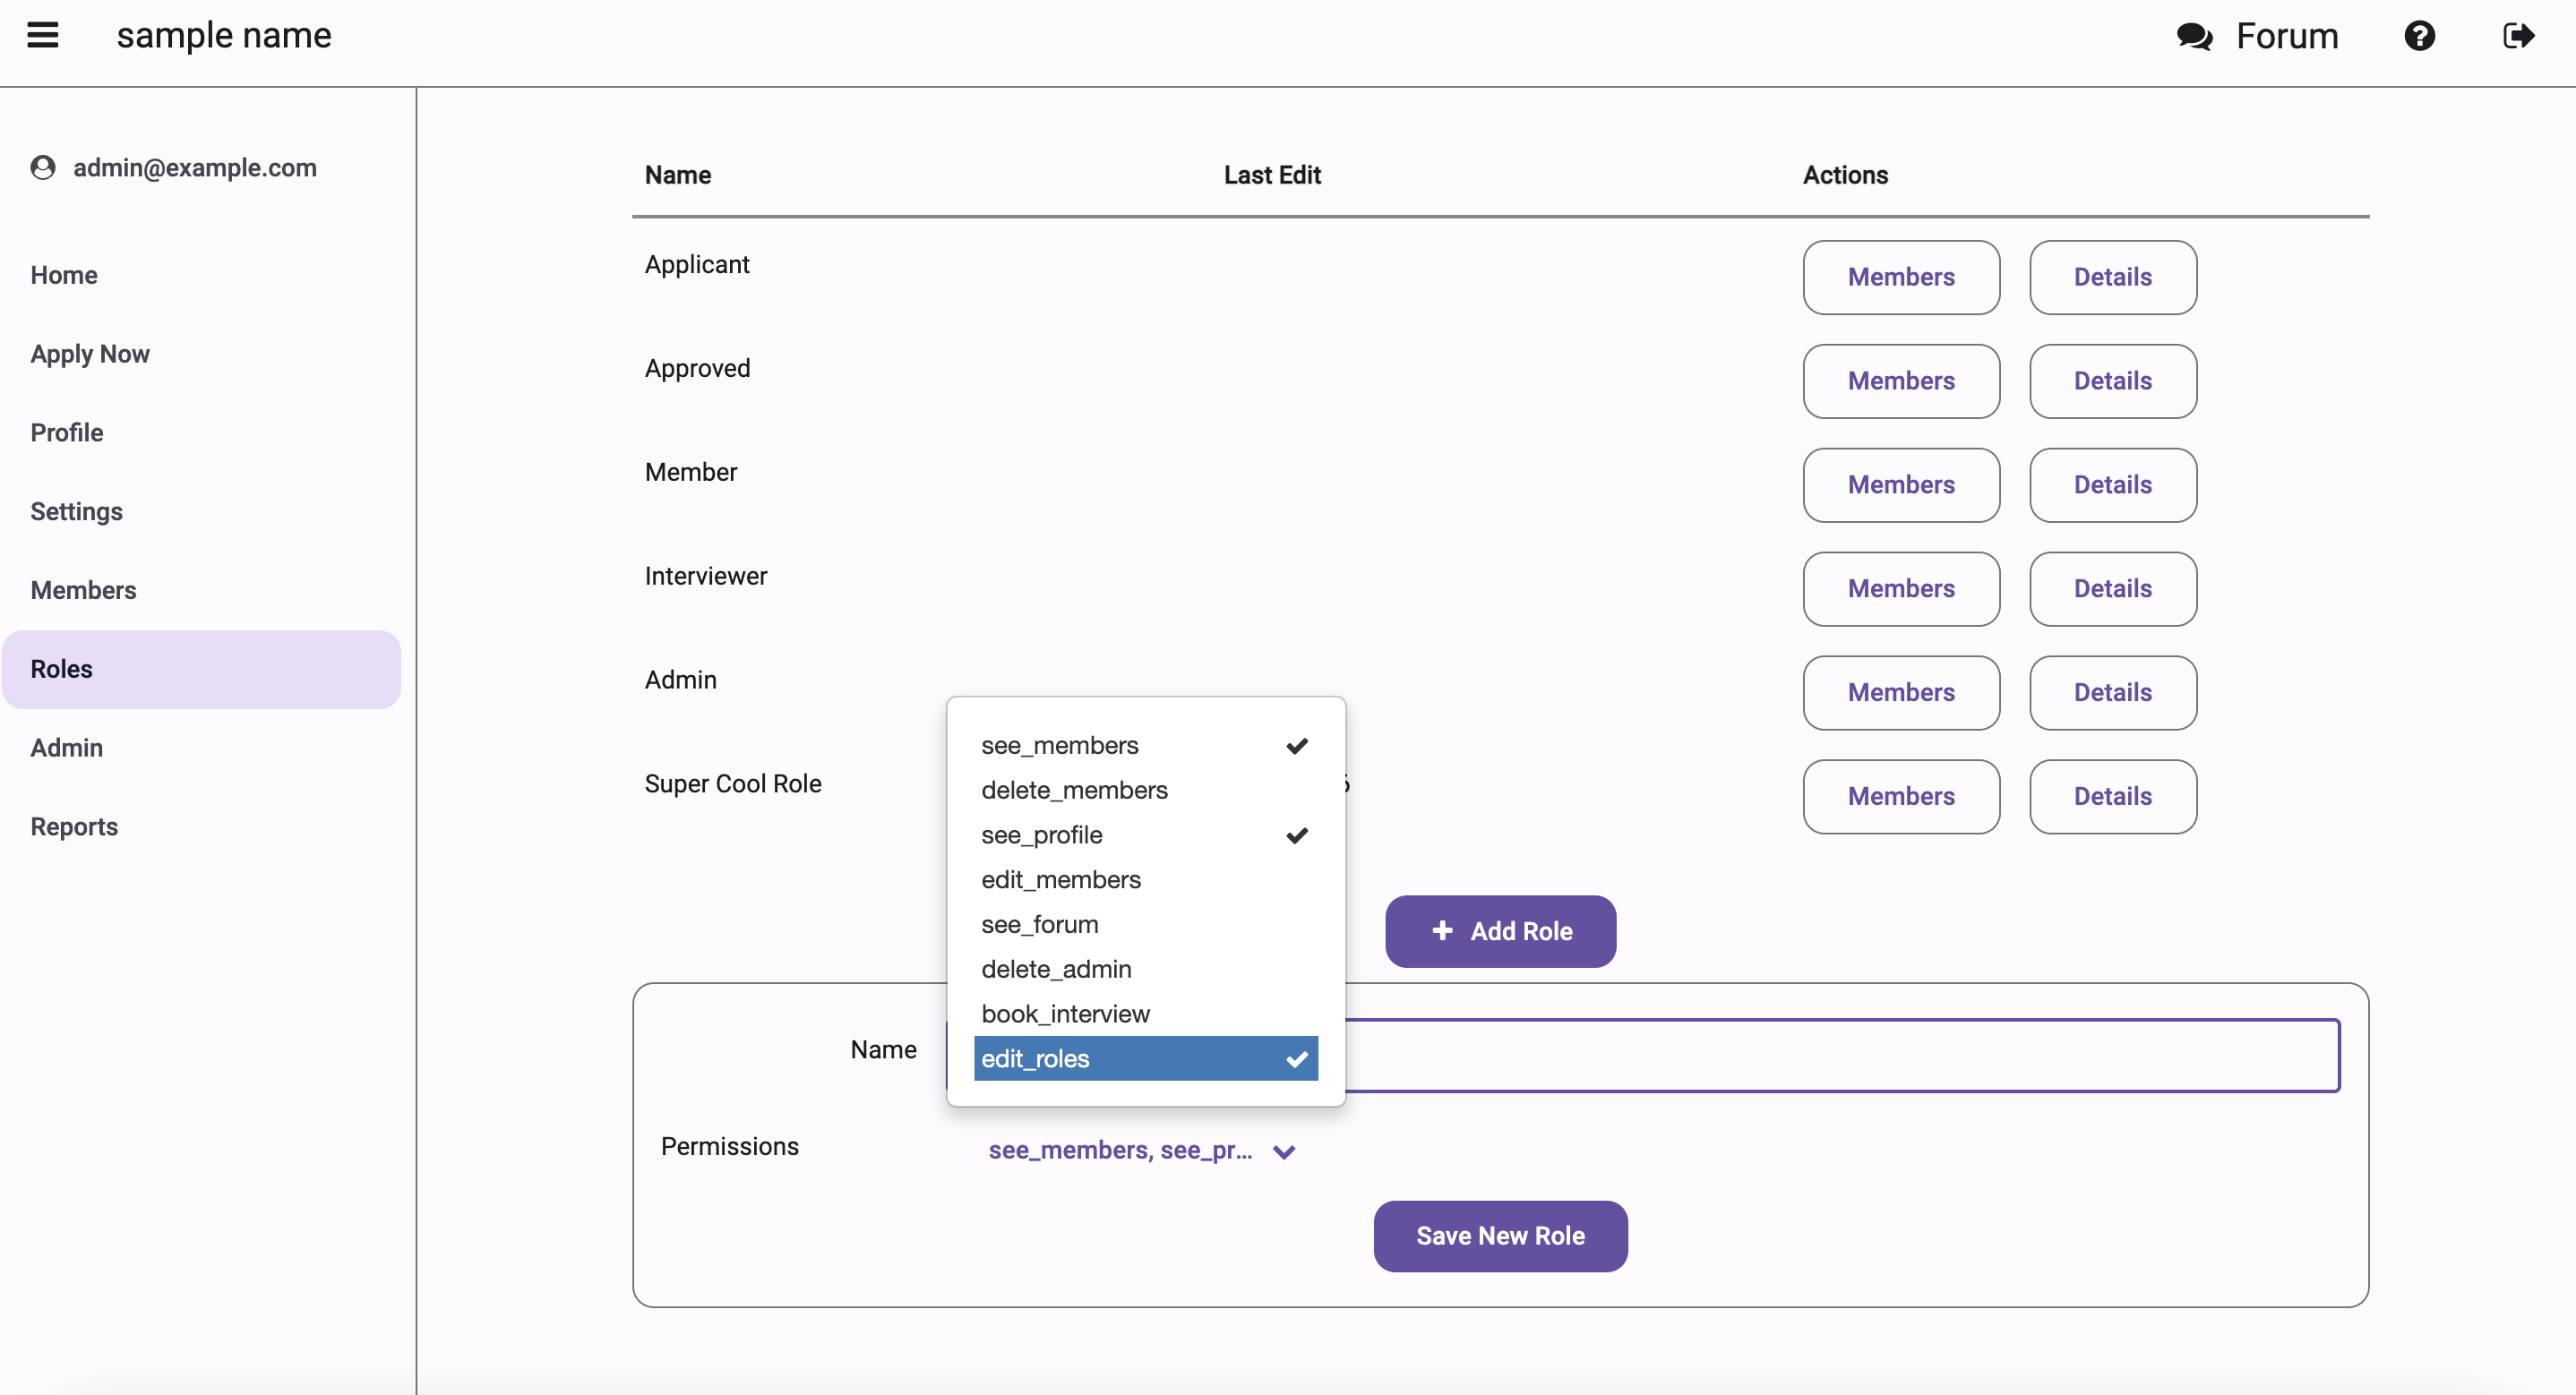View Members of Super Cool Role
The width and height of the screenshot is (2576, 1395).
[x=1901, y=797]
